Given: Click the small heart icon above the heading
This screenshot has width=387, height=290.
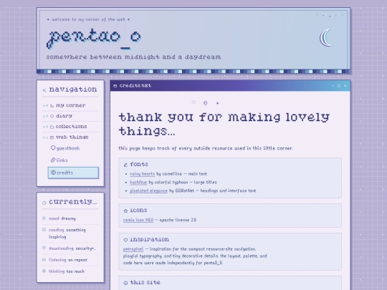Looking at the screenshot, I should point(193,102).
